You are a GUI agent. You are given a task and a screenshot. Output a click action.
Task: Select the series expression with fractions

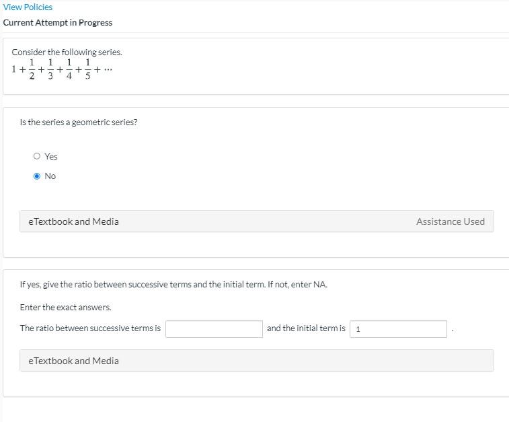click(62, 69)
